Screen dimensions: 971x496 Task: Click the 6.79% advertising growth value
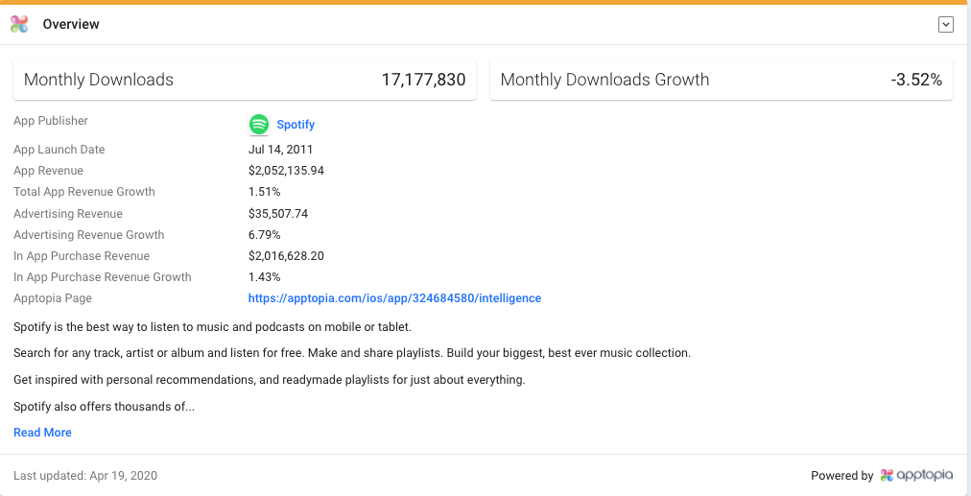click(265, 235)
